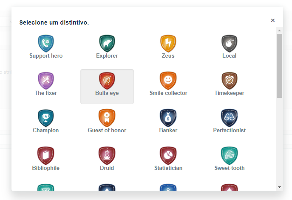Pick the Banker money bag badge icon
Screen dimensions: 292x200
pyautogui.click(x=168, y=118)
